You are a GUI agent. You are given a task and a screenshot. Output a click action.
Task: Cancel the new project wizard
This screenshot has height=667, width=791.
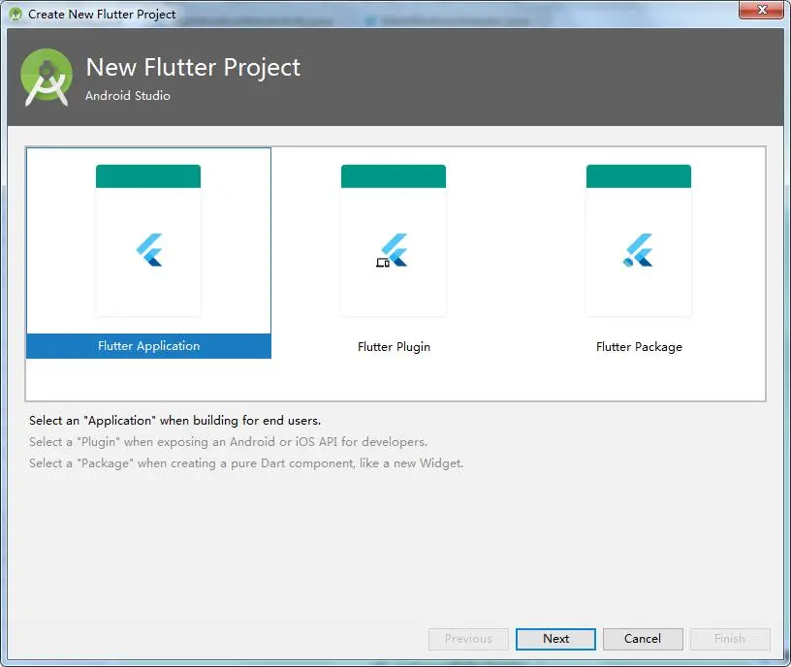(x=643, y=639)
